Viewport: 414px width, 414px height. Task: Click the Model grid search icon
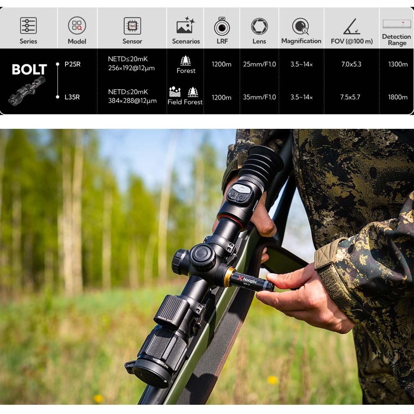(x=77, y=26)
